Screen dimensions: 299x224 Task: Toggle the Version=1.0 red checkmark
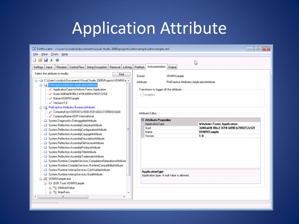coord(50,103)
